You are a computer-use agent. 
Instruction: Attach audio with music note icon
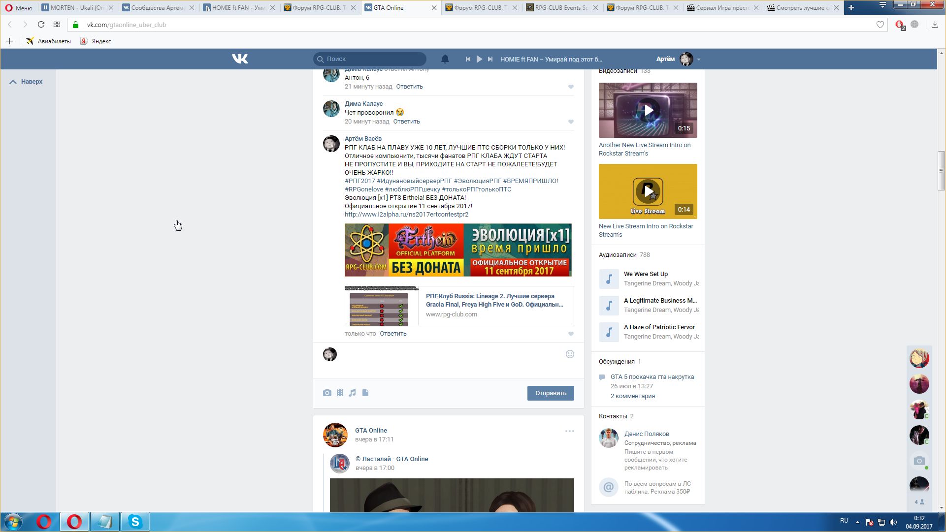click(353, 393)
